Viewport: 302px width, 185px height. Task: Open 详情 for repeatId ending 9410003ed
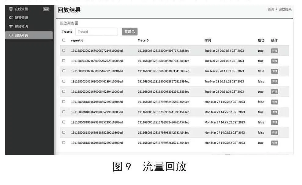pyautogui.click(x=275, y=81)
